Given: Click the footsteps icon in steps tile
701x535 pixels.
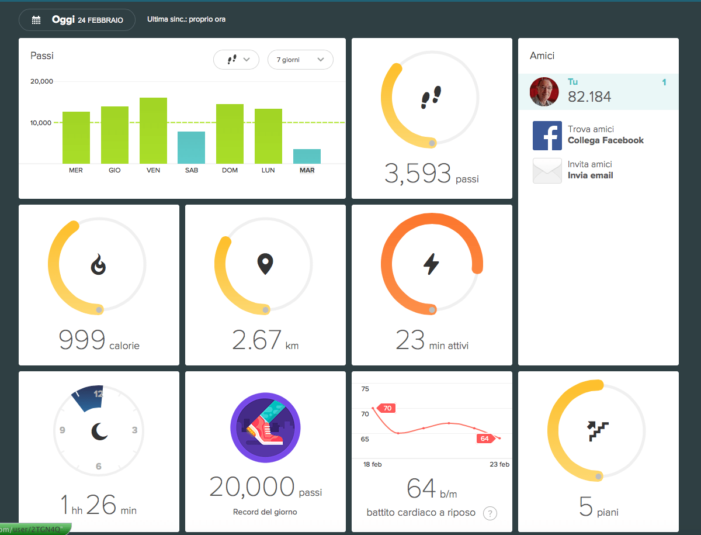Looking at the screenshot, I should (x=431, y=98).
